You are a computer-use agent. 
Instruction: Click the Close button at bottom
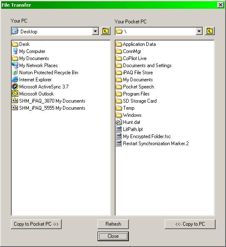[113, 236]
